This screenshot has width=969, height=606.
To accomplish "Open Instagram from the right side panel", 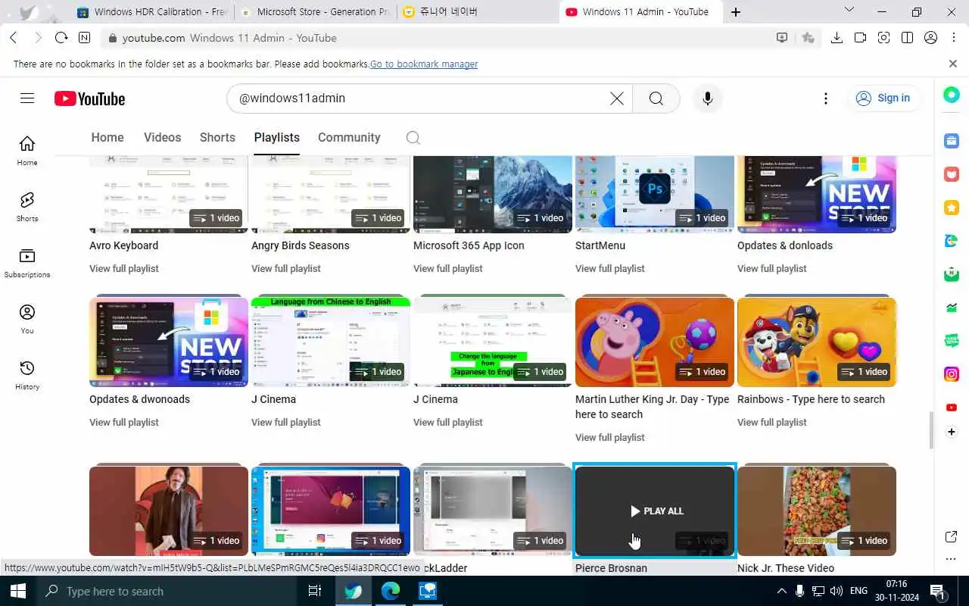I will 952,373.
